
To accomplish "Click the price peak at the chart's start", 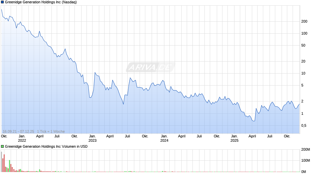I will tap(2, 10).
